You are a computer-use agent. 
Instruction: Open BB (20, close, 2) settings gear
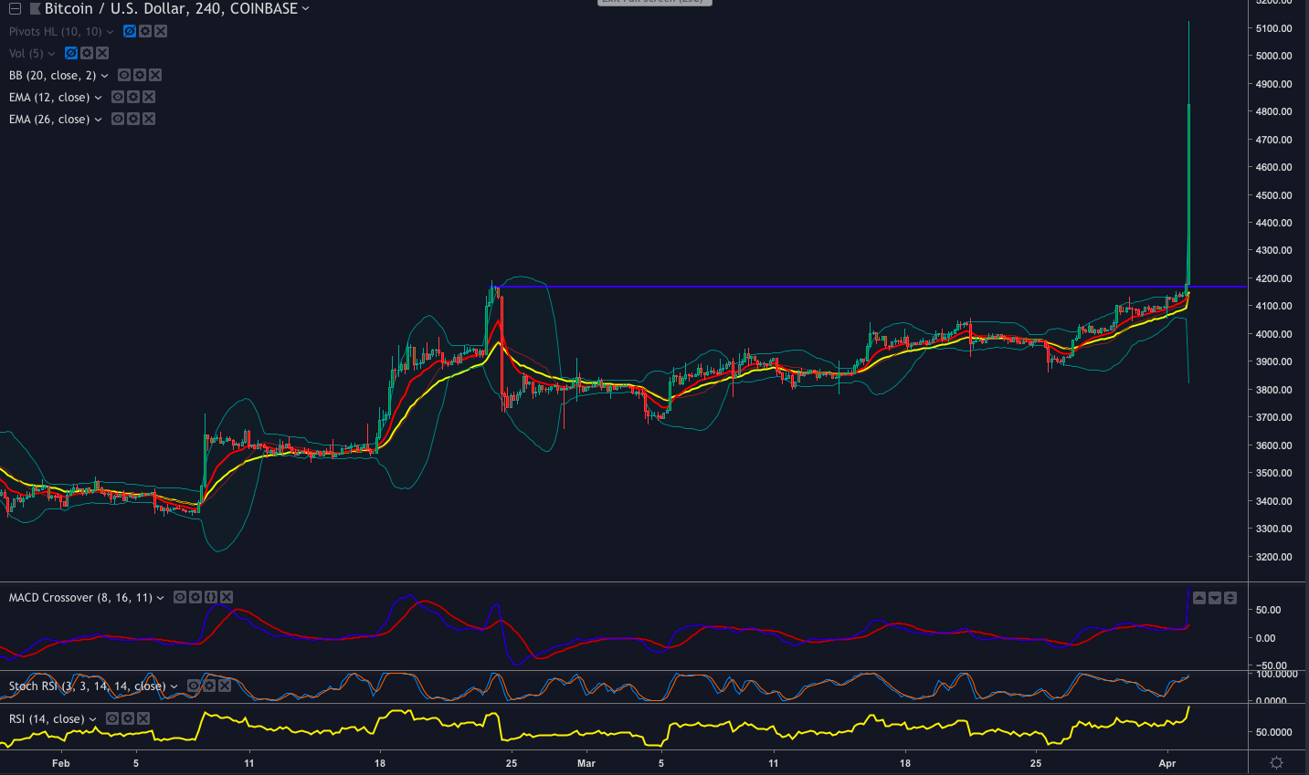click(x=141, y=75)
